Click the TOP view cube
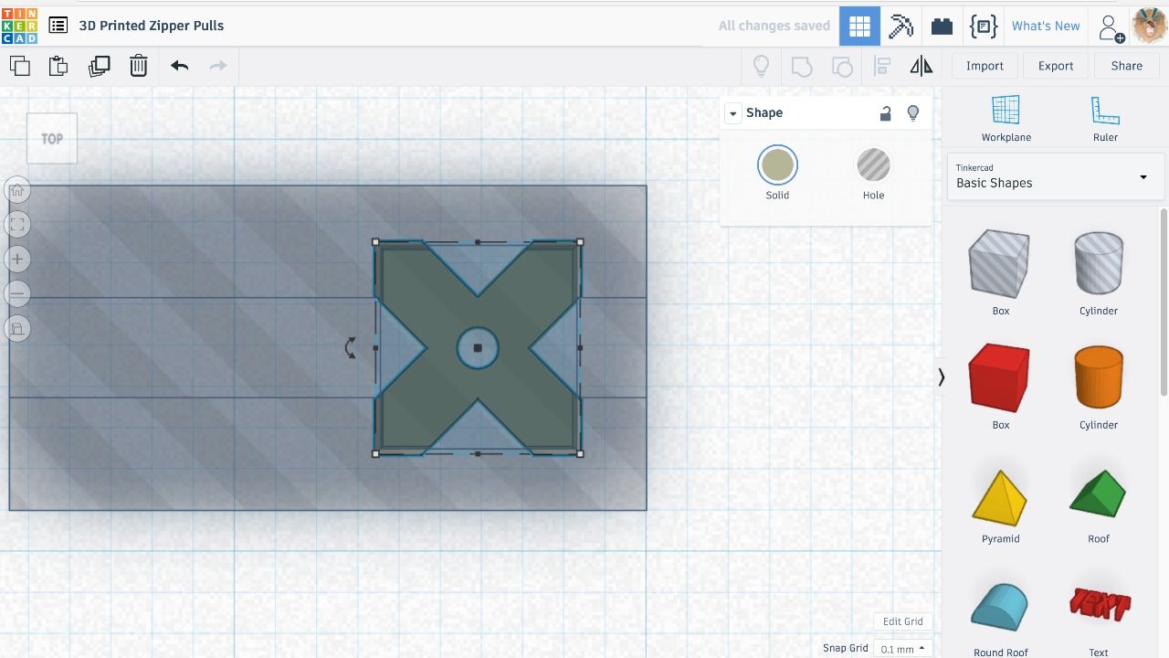This screenshot has height=658, width=1169. coord(52,139)
